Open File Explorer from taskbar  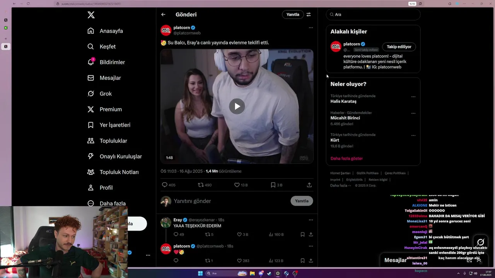tap(252, 273)
